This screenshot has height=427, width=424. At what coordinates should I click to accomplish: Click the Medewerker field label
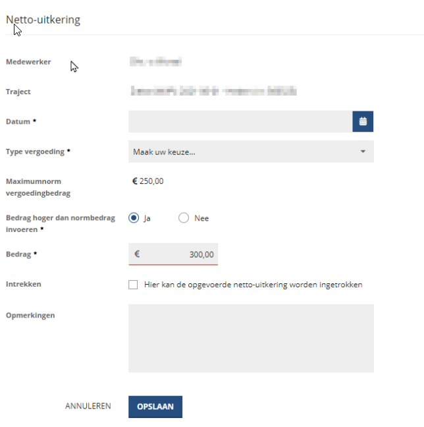pos(28,62)
